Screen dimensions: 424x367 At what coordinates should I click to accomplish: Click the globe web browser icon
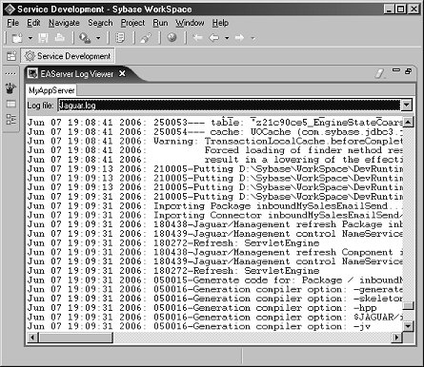coord(172,38)
